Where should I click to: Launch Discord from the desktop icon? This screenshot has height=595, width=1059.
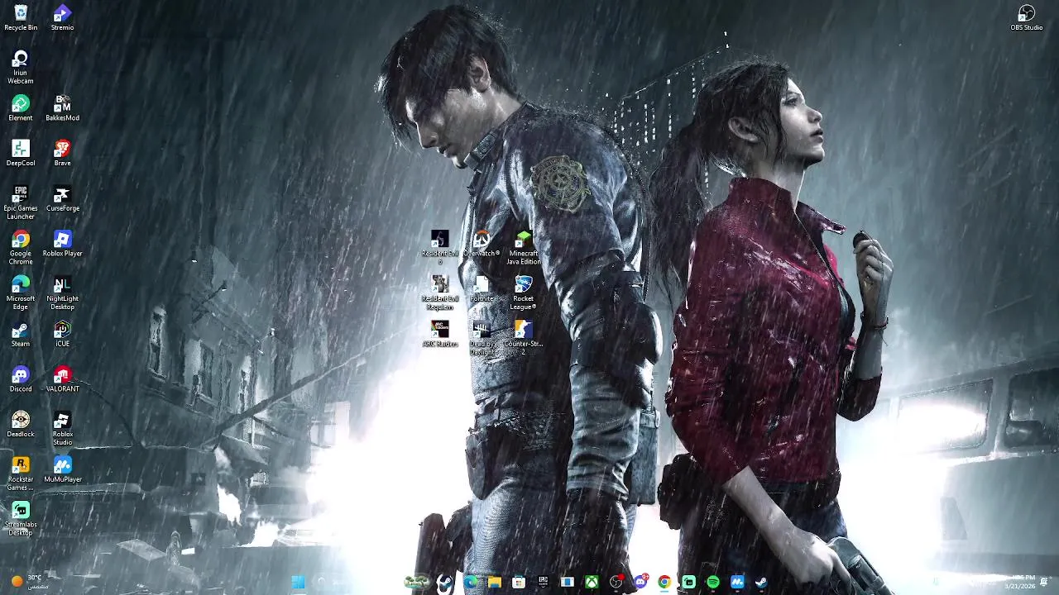pos(21,380)
